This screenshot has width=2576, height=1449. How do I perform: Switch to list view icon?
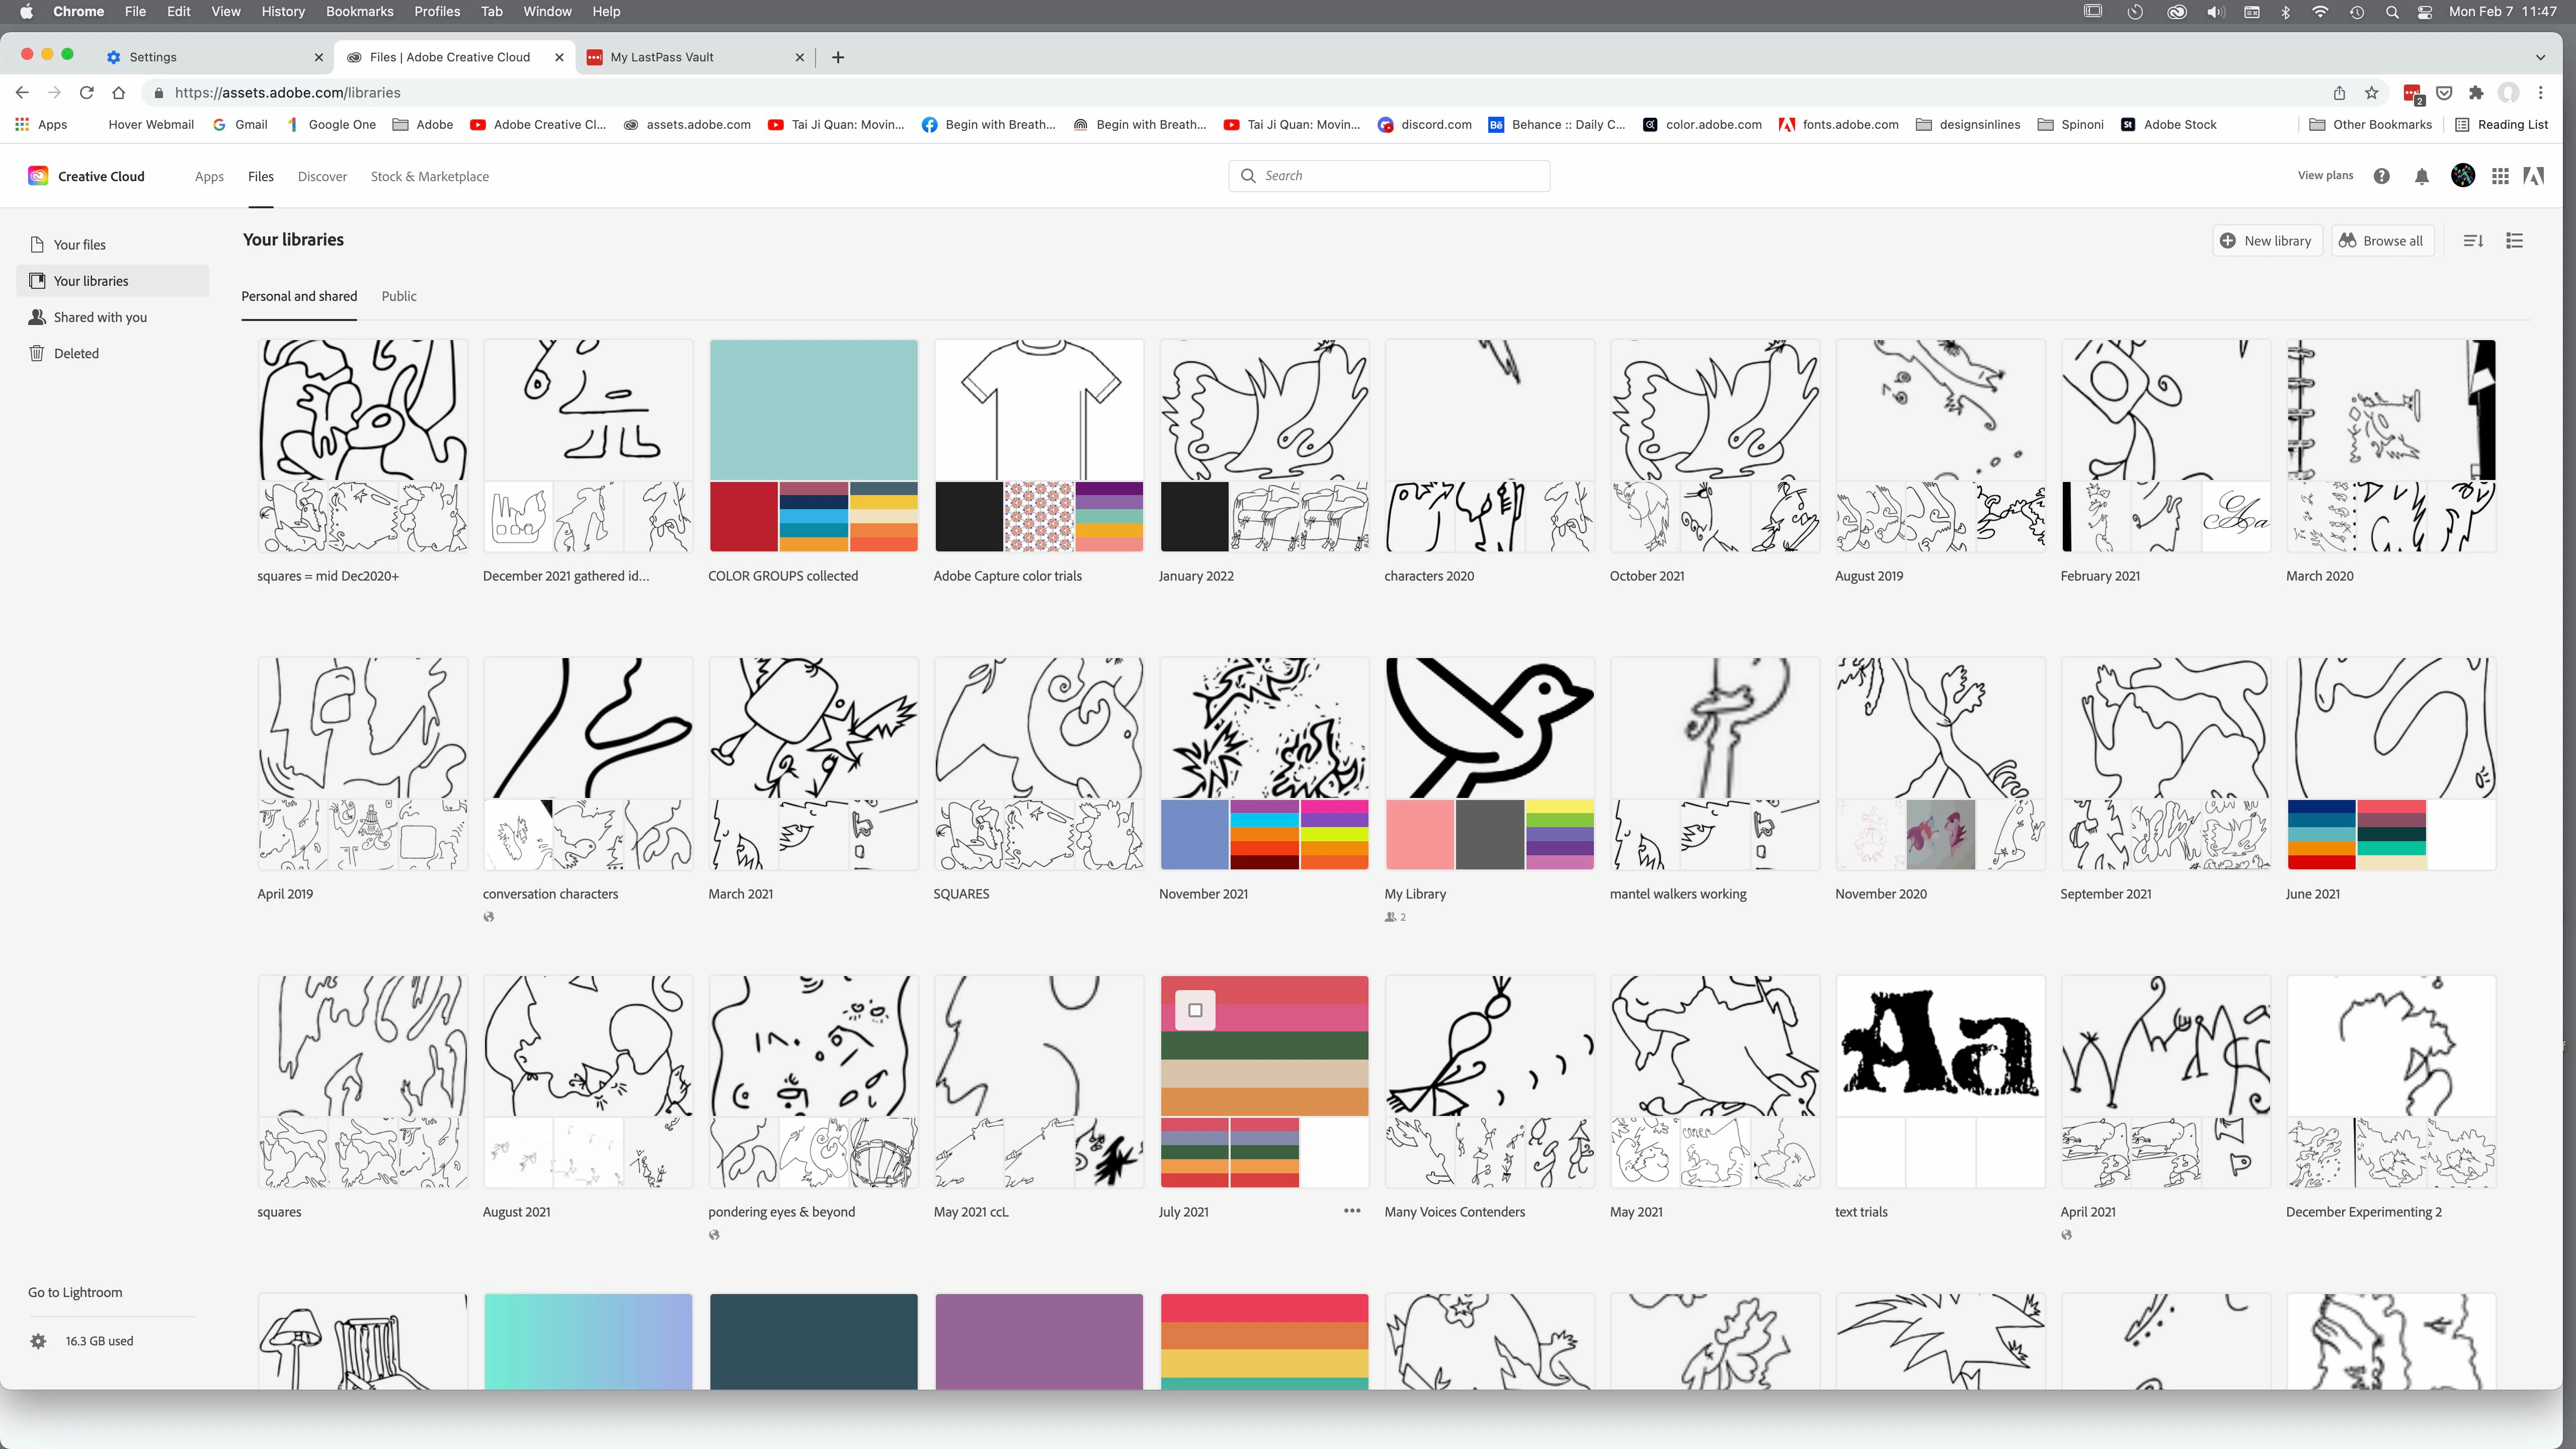coord(2514,241)
